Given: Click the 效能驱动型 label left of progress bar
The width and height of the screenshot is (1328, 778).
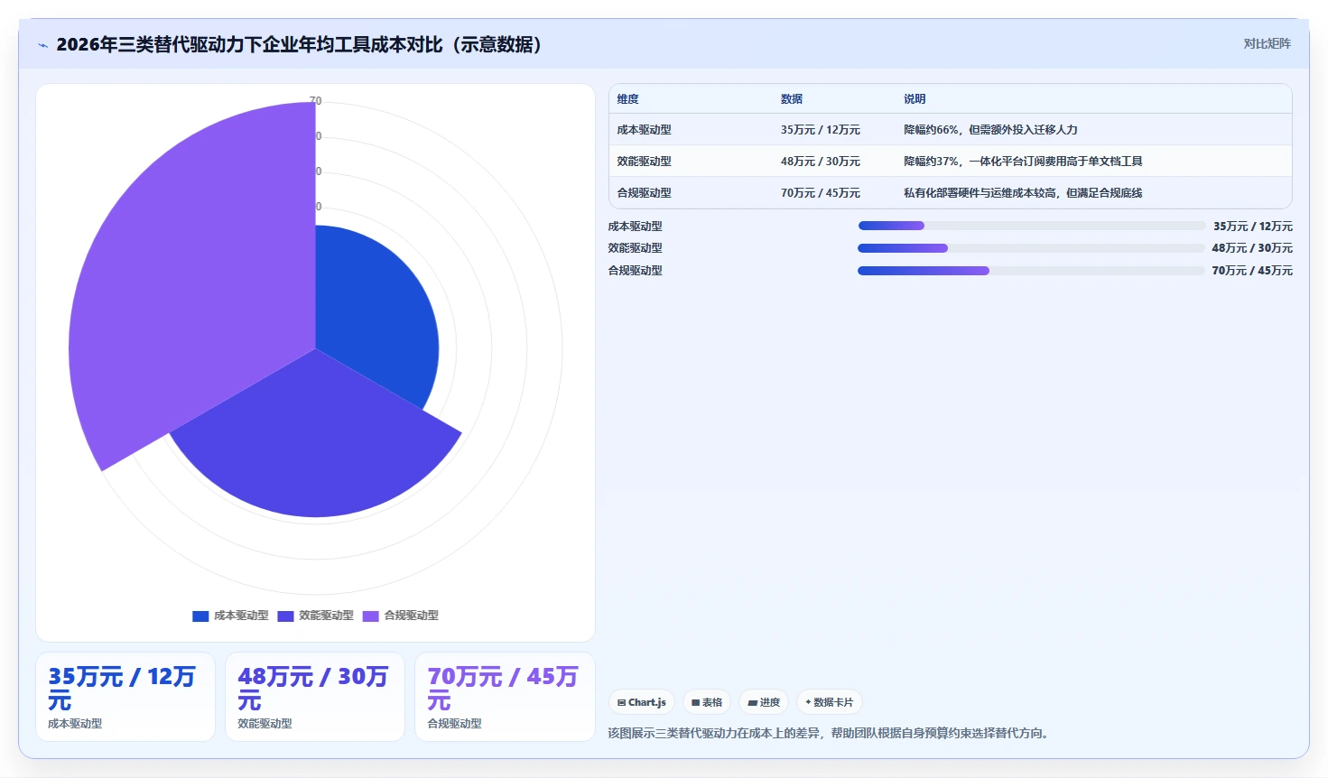Looking at the screenshot, I should (635, 248).
